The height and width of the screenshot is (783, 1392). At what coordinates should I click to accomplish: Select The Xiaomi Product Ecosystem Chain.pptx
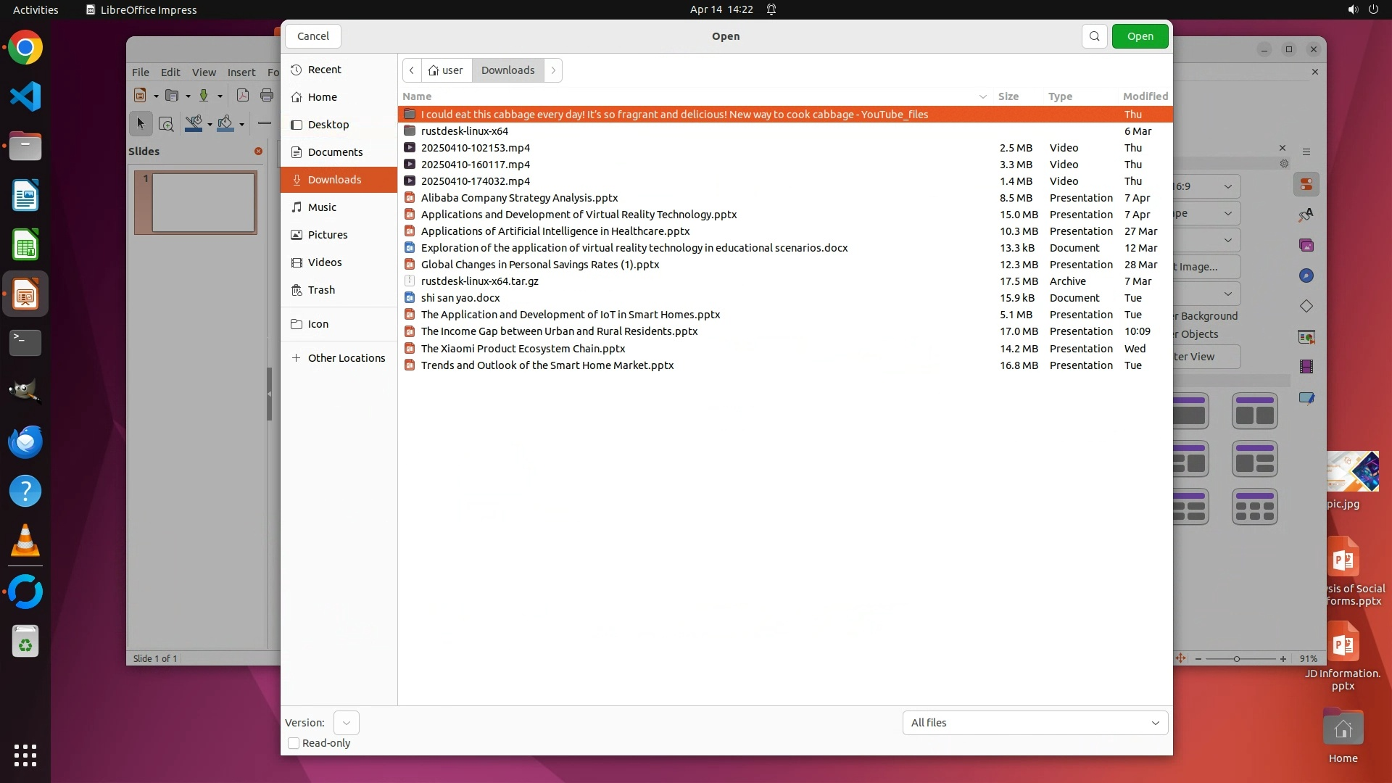[523, 349]
